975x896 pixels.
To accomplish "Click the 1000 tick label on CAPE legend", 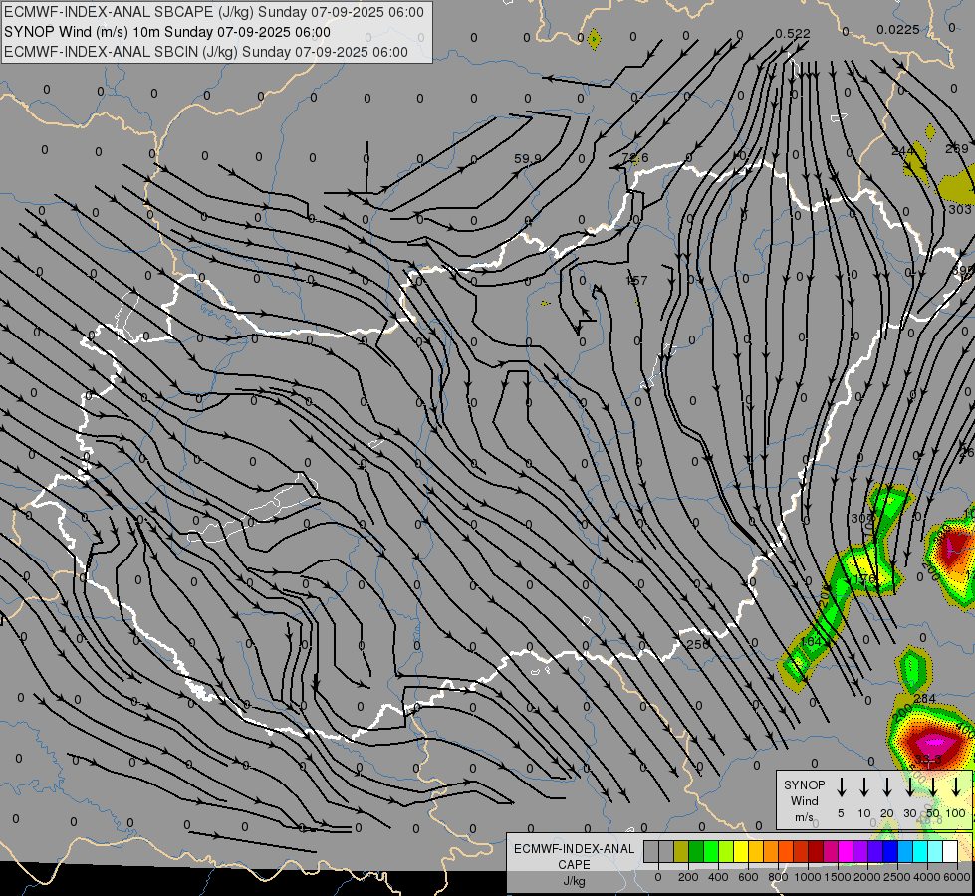I will click(808, 877).
